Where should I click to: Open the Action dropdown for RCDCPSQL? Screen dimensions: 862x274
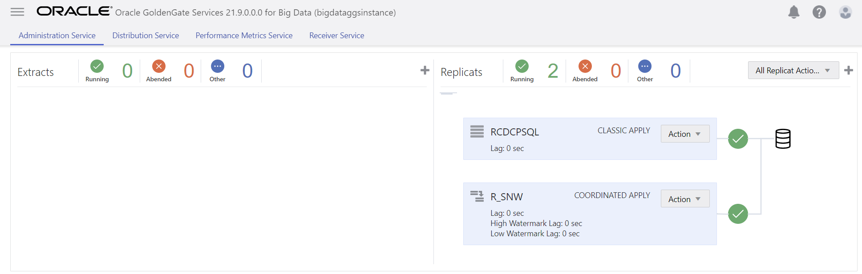click(x=685, y=134)
